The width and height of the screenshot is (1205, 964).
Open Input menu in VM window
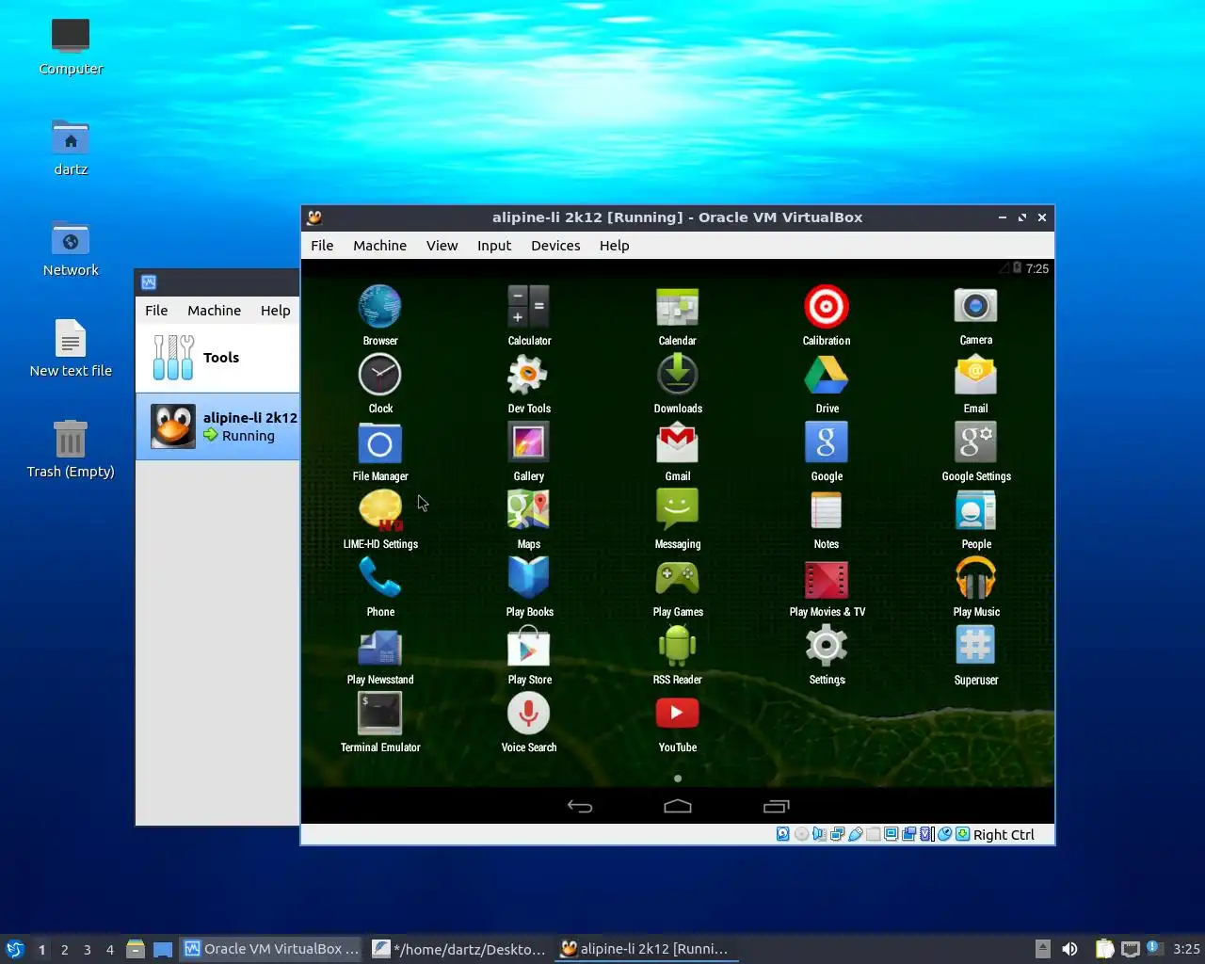pyautogui.click(x=494, y=246)
